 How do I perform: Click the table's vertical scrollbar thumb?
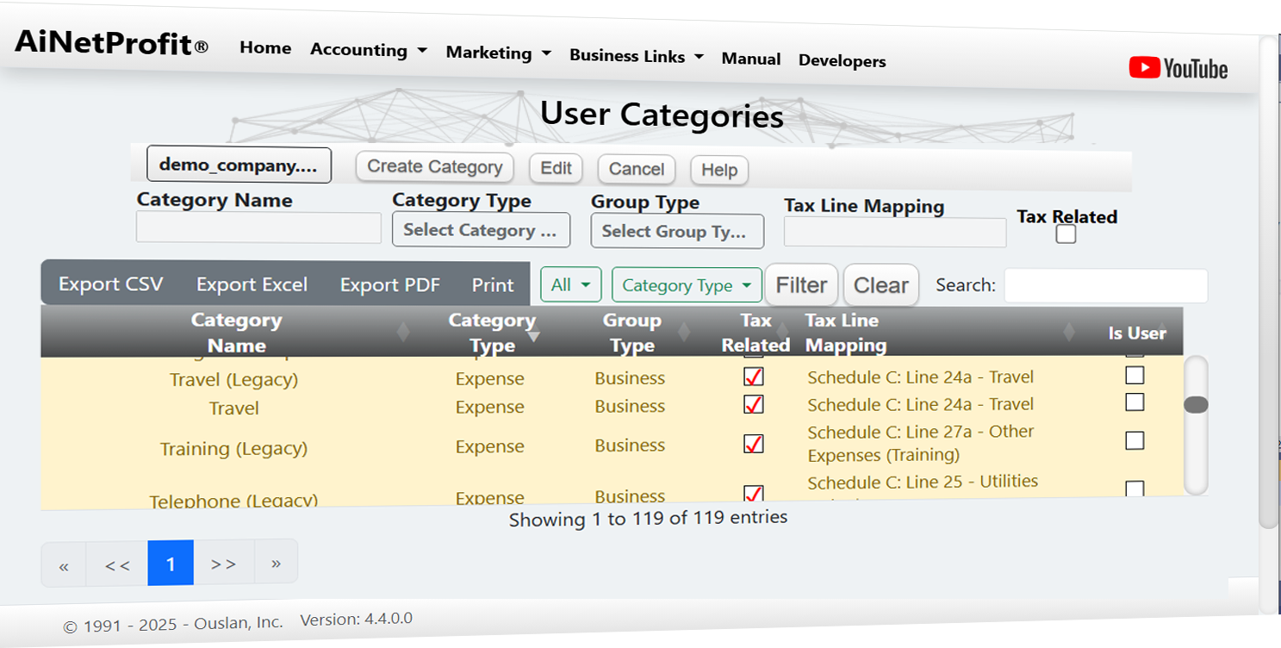(1196, 404)
